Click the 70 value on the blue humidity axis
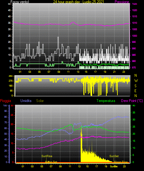144x171 pixels. [6, 122]
